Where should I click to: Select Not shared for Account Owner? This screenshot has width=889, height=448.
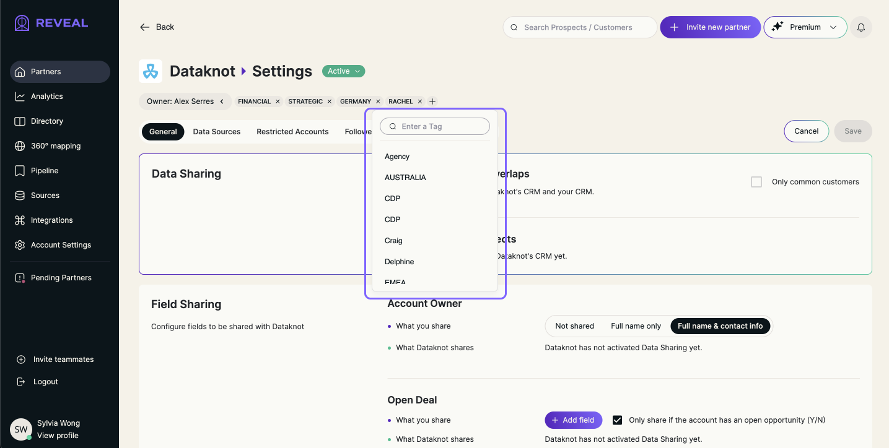(574, 326)
